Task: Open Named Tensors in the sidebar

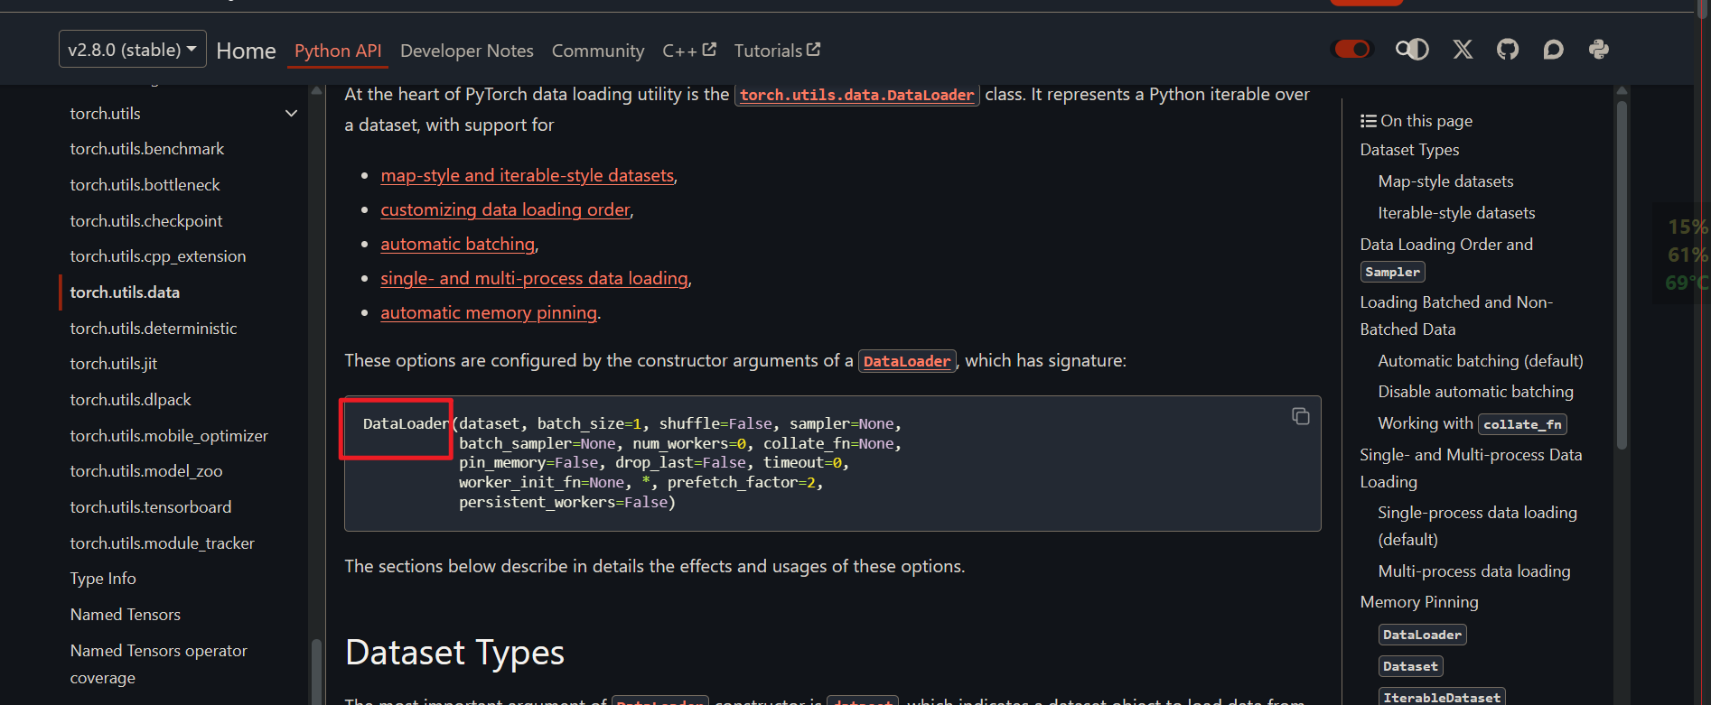Action: point(126,615)
